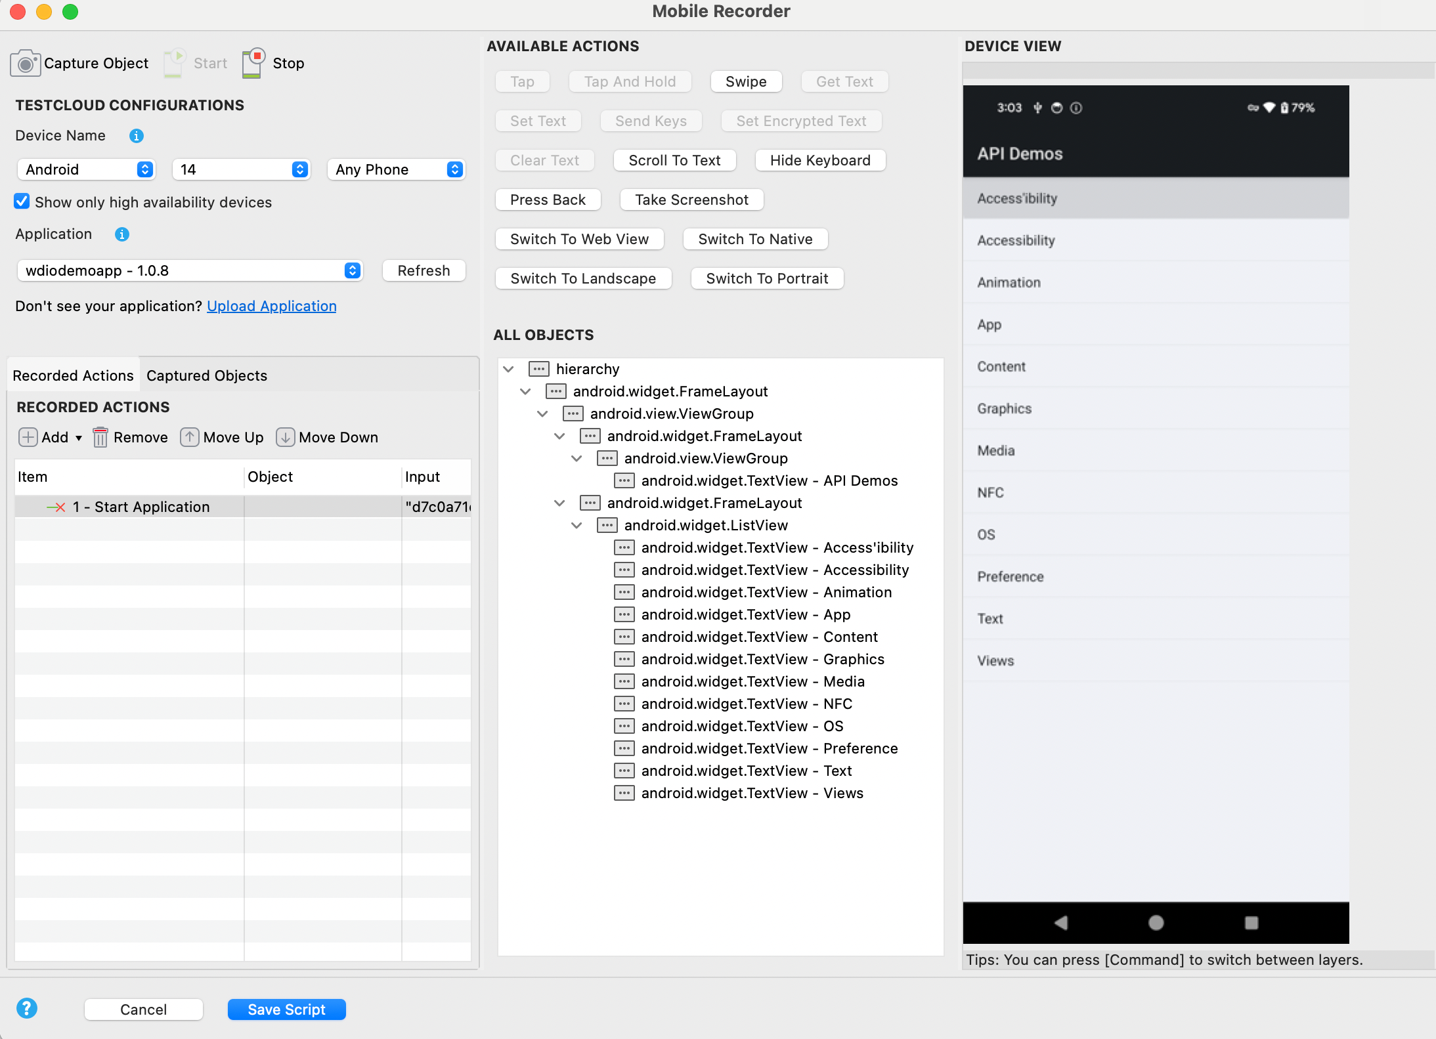
Task: Uncheck Show only high availability devices
Action: pos(22,201)
